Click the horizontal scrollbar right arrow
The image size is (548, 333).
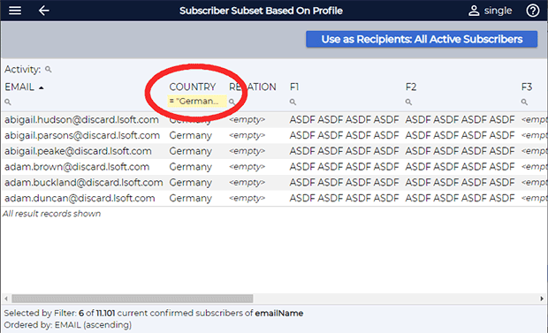tap(541, 299)
